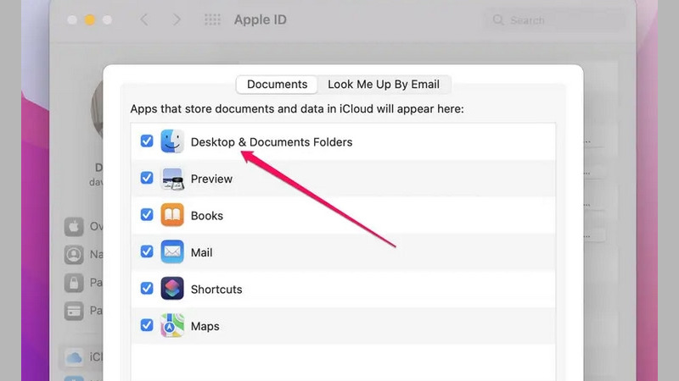This screenshot has width=679, height=381.
Task: Select the Overview sidebar item Apple icon
Action: (x=74, y=226)
